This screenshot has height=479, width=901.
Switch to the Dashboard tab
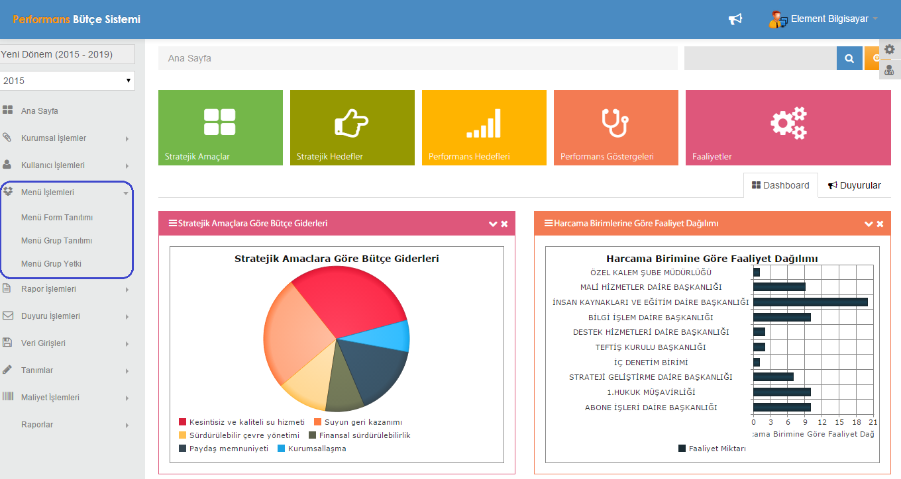coord(780,185)
